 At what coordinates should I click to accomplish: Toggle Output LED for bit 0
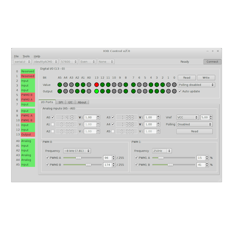point(174,91)
